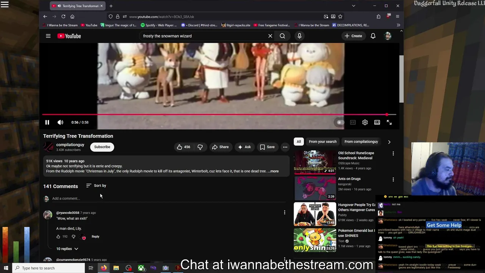485x273 pixels.
Task: Reply to ryancole3058's comment
Action: tap(95, 237)
